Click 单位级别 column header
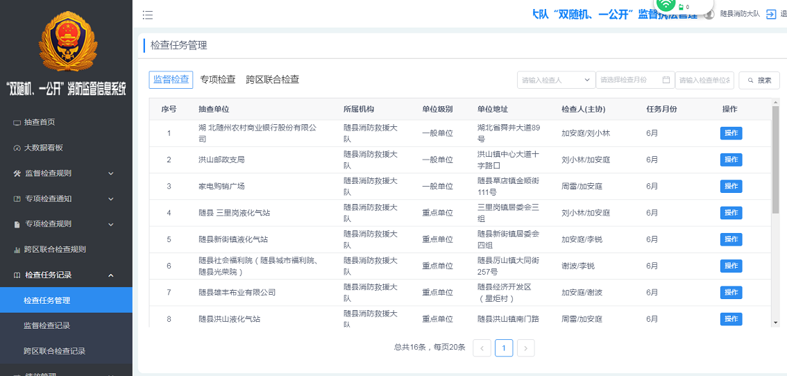 click(x=438, y=110)
